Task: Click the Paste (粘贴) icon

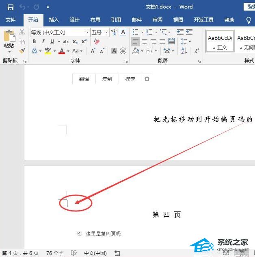Action: click(9, 39)
